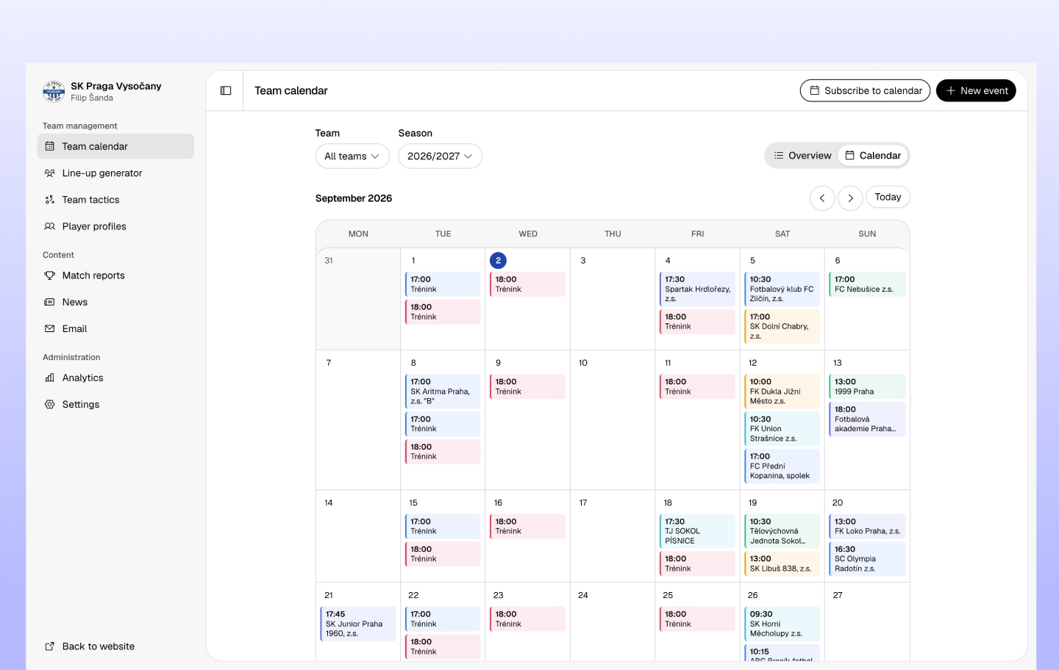The width and height of the screenshot is (1059, 670).
Task: Jump to Today in calendar
Action: click(x=888, y=197)
